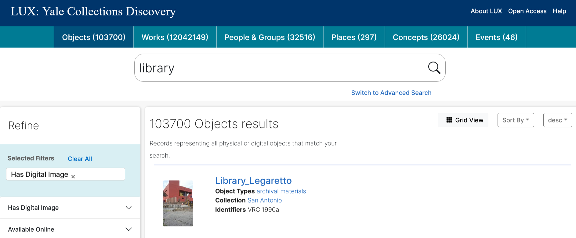Remove the Has Digital Image filter chip
Image resolution: width=576 pixels, height=238 pixels.
[73, 176]
